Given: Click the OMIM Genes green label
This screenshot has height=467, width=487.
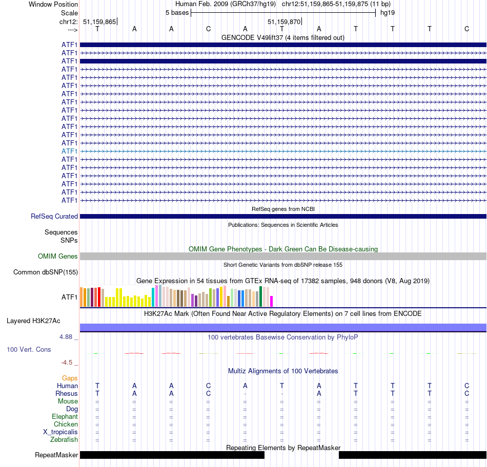Looking at the screenshot, I should [57, 256].
